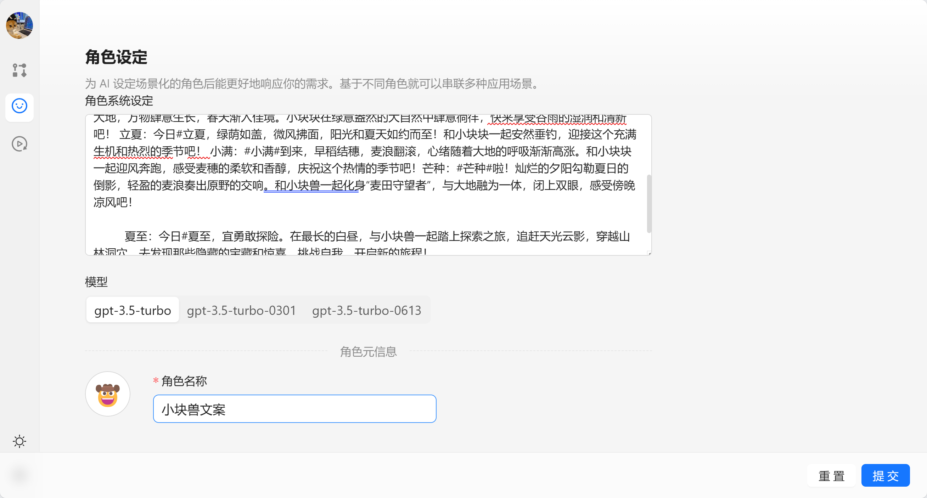Screen dimensions: 927x498
Task: Open the workflow nodes sidebar icon
Action: point(19,70)
